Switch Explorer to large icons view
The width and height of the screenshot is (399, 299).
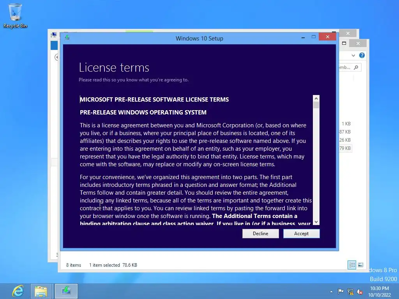click(360, 265)
